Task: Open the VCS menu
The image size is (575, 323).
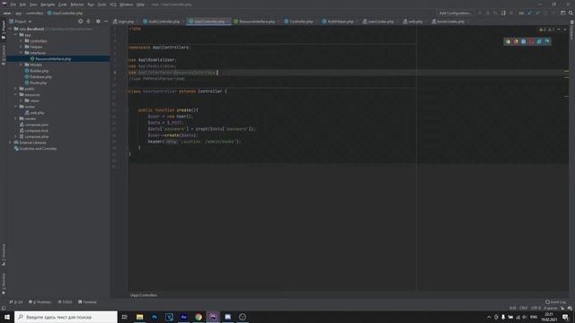Action: (x=113, y=4)
